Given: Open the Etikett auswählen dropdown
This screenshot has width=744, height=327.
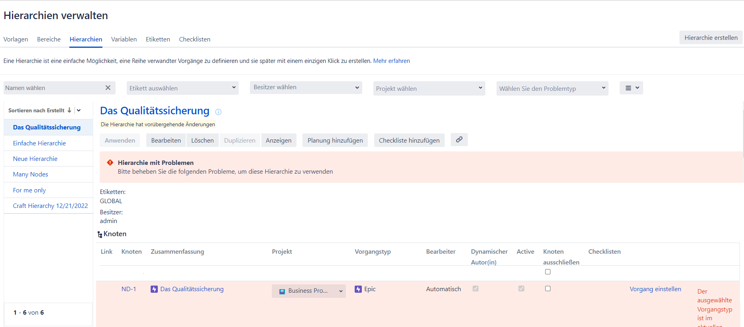Looking at the screenshot, I should click(x=183, y=88).
